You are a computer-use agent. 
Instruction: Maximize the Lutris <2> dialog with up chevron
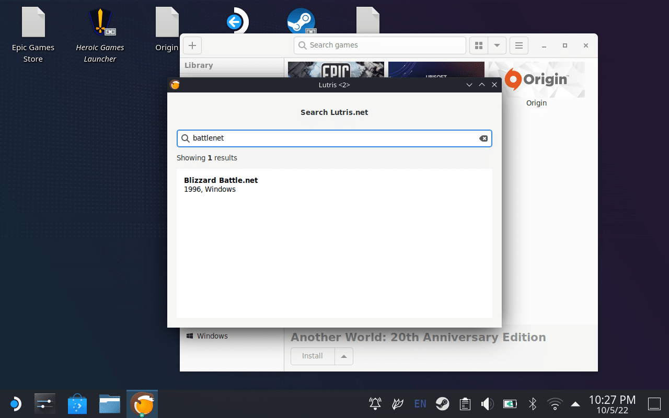pos(482,85)
